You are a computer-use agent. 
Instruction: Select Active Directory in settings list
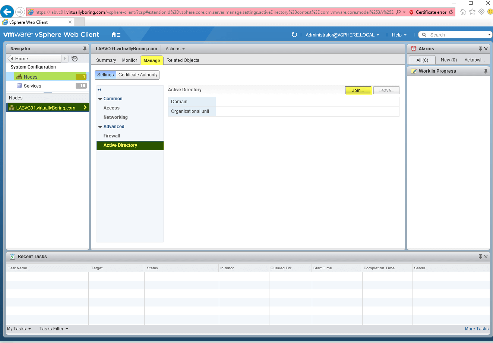[130, 145]
